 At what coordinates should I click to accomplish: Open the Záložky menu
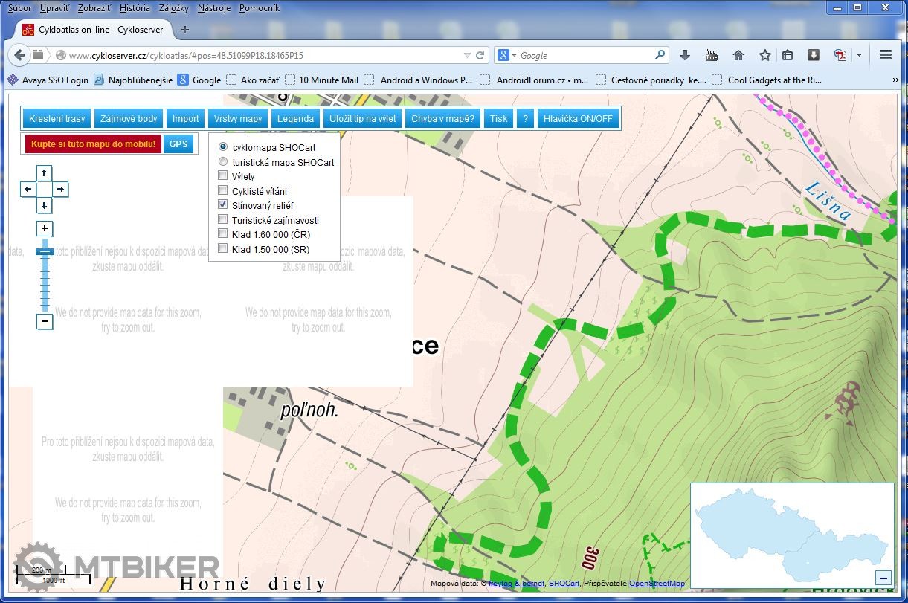point(173,8)
